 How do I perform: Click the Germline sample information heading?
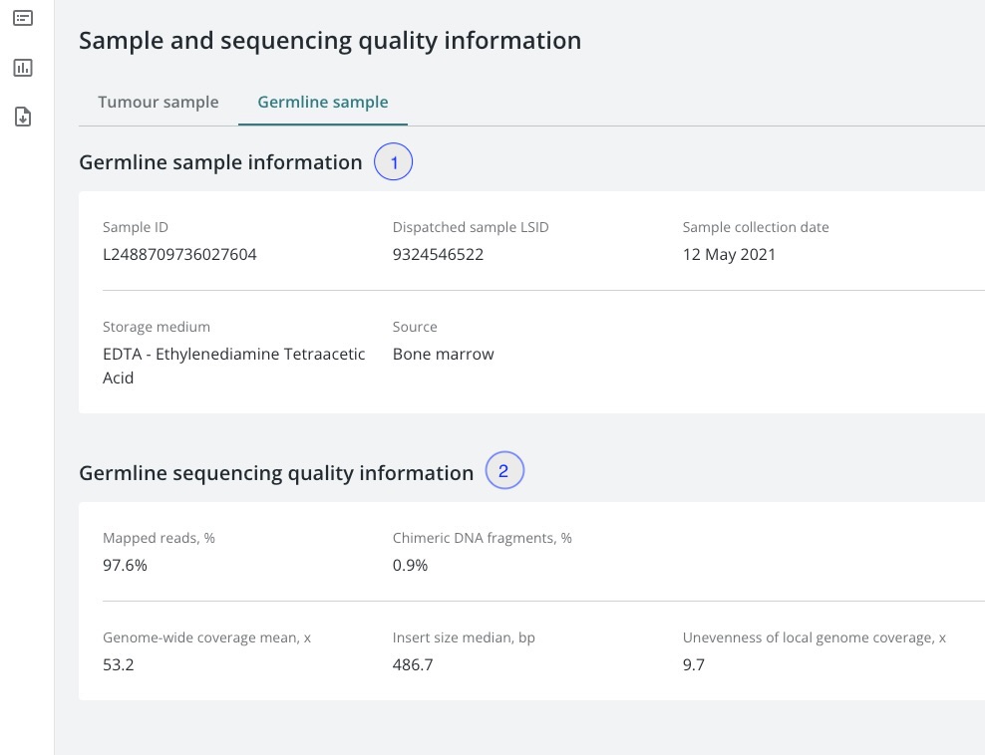[220, 162]
